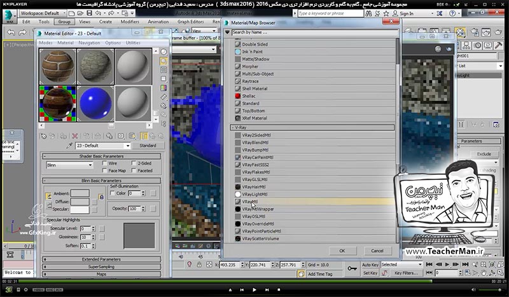Viewport: 509px width, 297px height.
Task: Click the red X Reset Map/Material icon
Action: click(x=75, y=136)
